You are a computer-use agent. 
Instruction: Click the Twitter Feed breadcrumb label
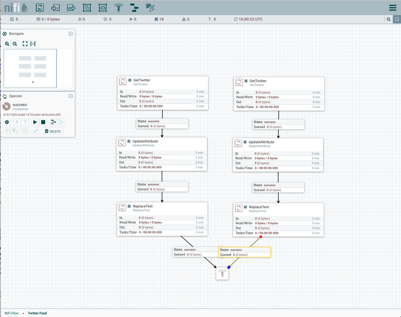37,313
